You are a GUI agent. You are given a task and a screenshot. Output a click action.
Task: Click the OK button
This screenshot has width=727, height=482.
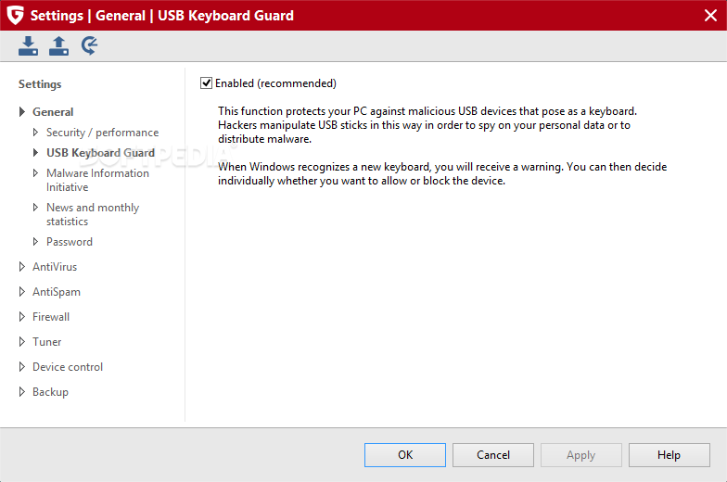coord(405,455)
